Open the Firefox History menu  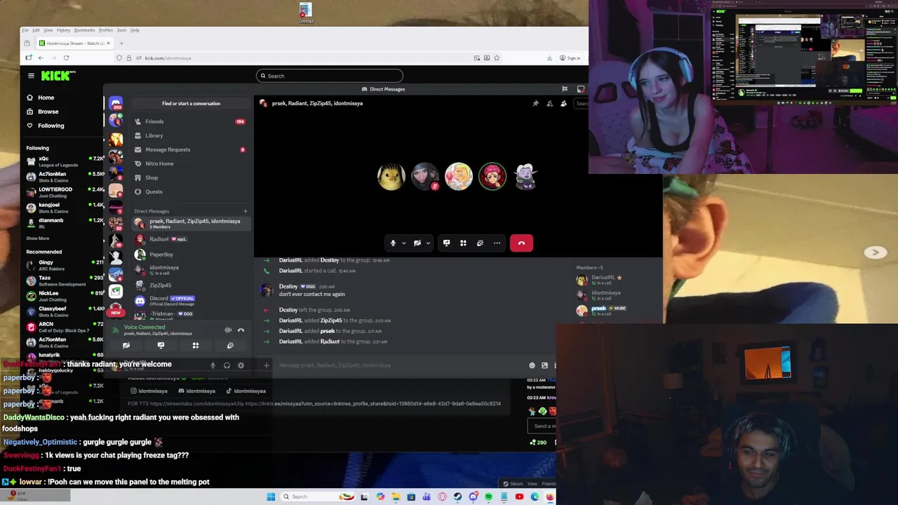tap(63, 30)
